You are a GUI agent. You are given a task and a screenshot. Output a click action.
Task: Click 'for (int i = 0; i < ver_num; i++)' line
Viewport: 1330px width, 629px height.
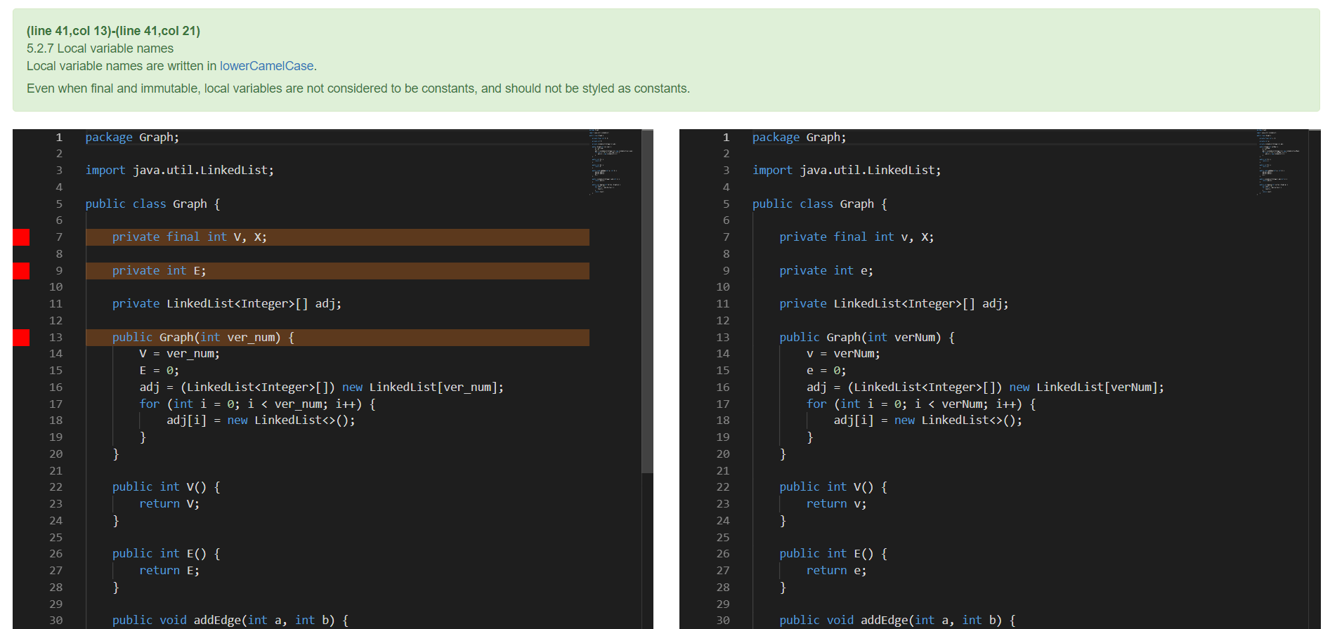(x=257, y=404)
